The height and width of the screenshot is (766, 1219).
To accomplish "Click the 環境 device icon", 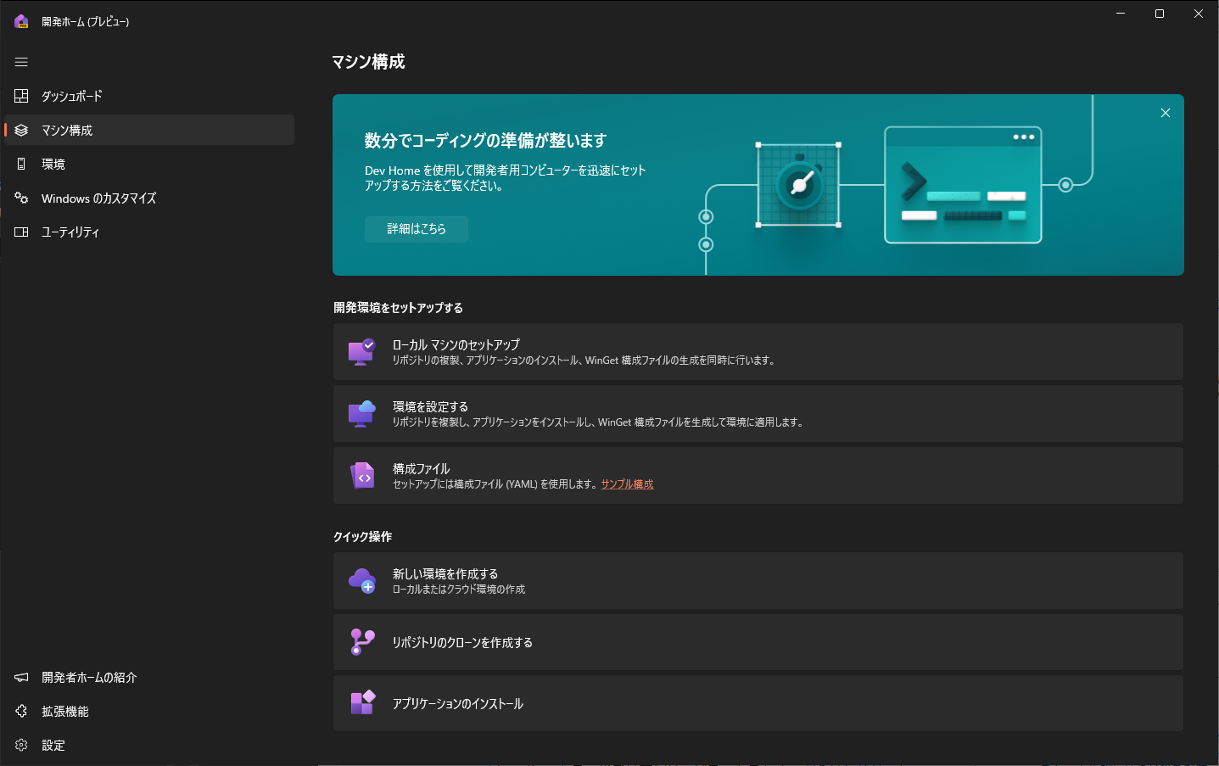I will tap(21, 164).
